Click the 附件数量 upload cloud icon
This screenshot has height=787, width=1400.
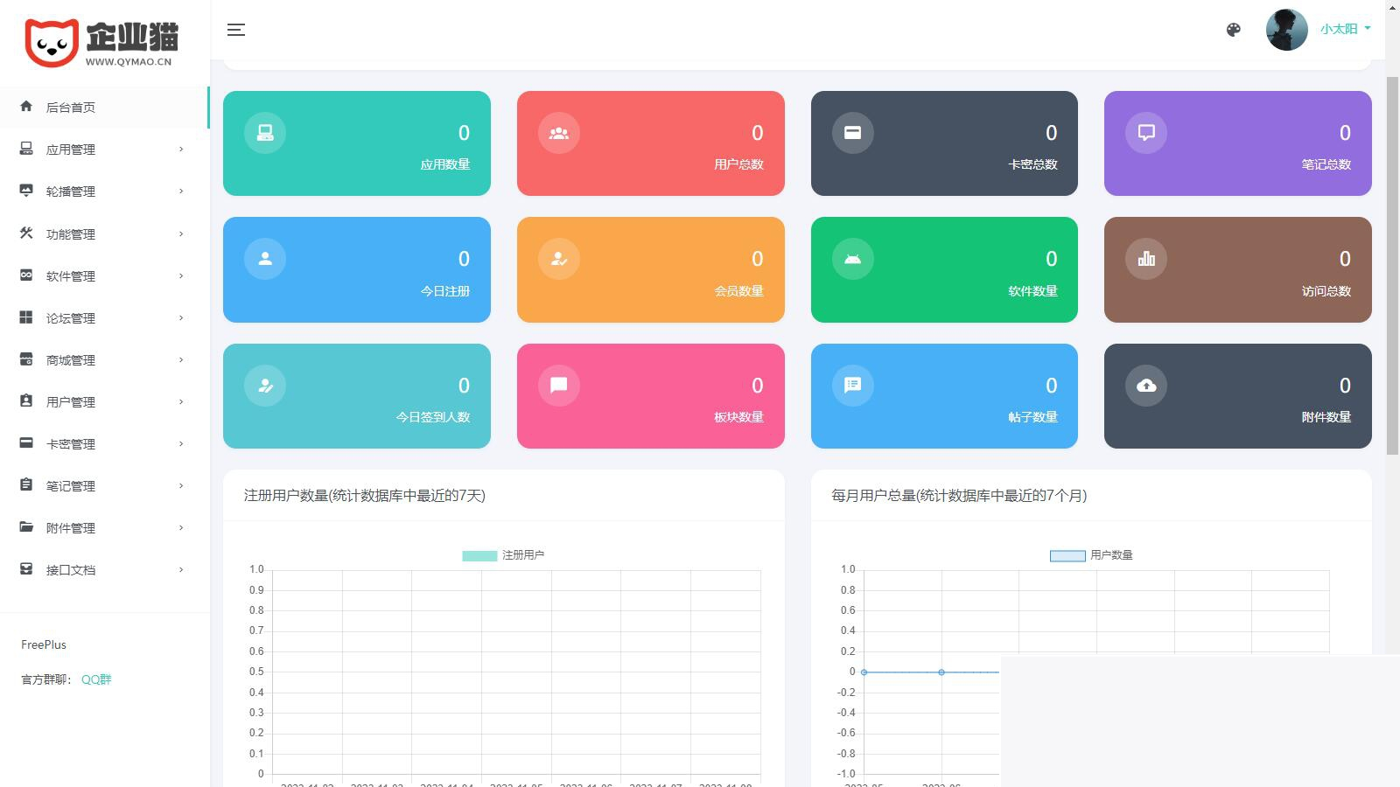coord(1145,385)
